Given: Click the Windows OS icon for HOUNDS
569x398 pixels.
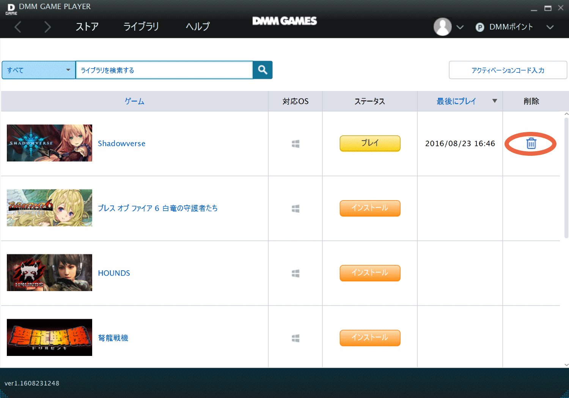Looking at the screenshot, I should pos(296,273).
